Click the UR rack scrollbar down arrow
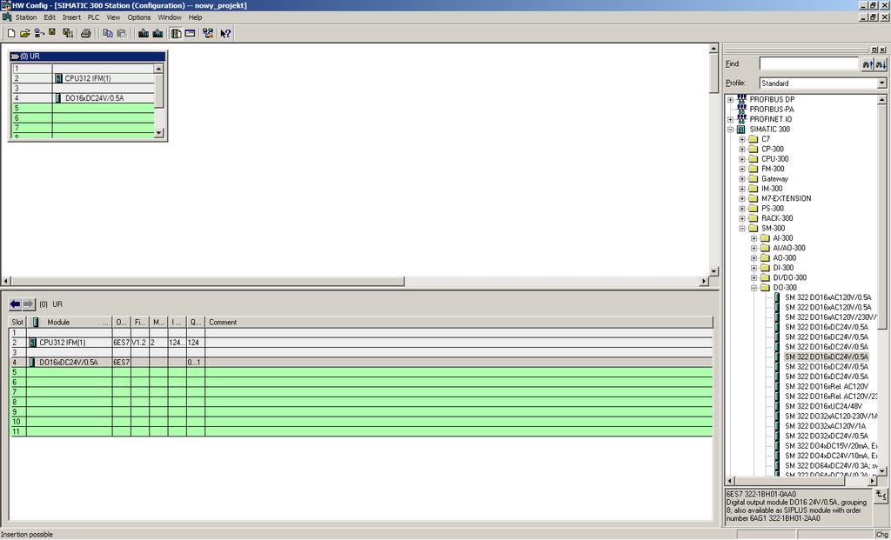 pos(158,133)
